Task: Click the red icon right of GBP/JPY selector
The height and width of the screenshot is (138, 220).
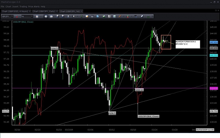Action: 17,17
